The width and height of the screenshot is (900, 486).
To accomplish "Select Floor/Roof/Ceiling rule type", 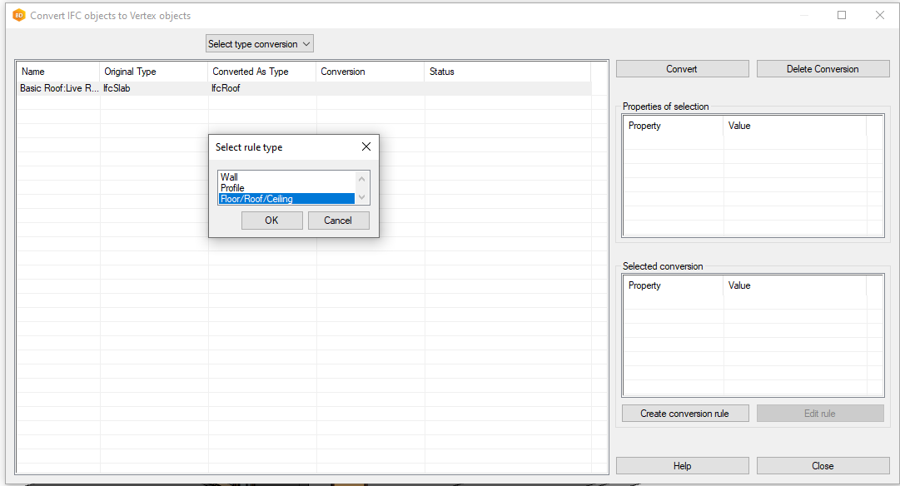I will [256, 199].
